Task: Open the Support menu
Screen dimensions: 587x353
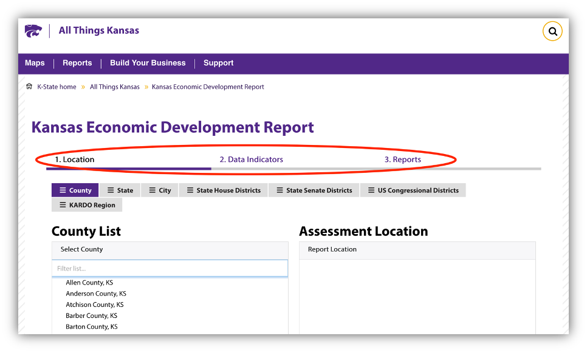Action: pyautogui.click(x=219, y=63)
